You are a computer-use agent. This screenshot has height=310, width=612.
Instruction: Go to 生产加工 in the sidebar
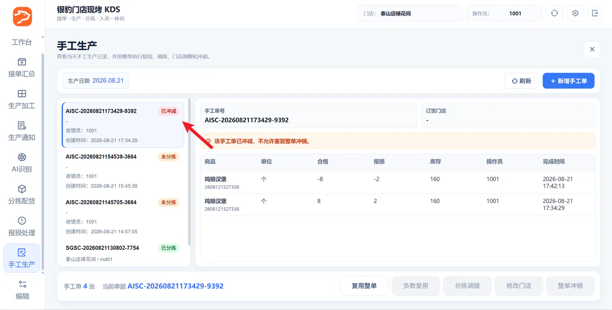(22, 99)
